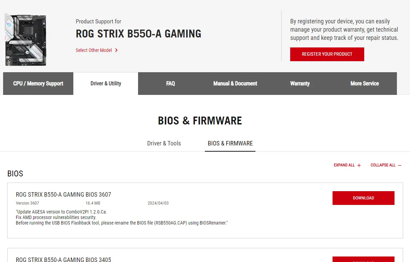
Task: Open the More Service tab
Action: coord(365,84)
